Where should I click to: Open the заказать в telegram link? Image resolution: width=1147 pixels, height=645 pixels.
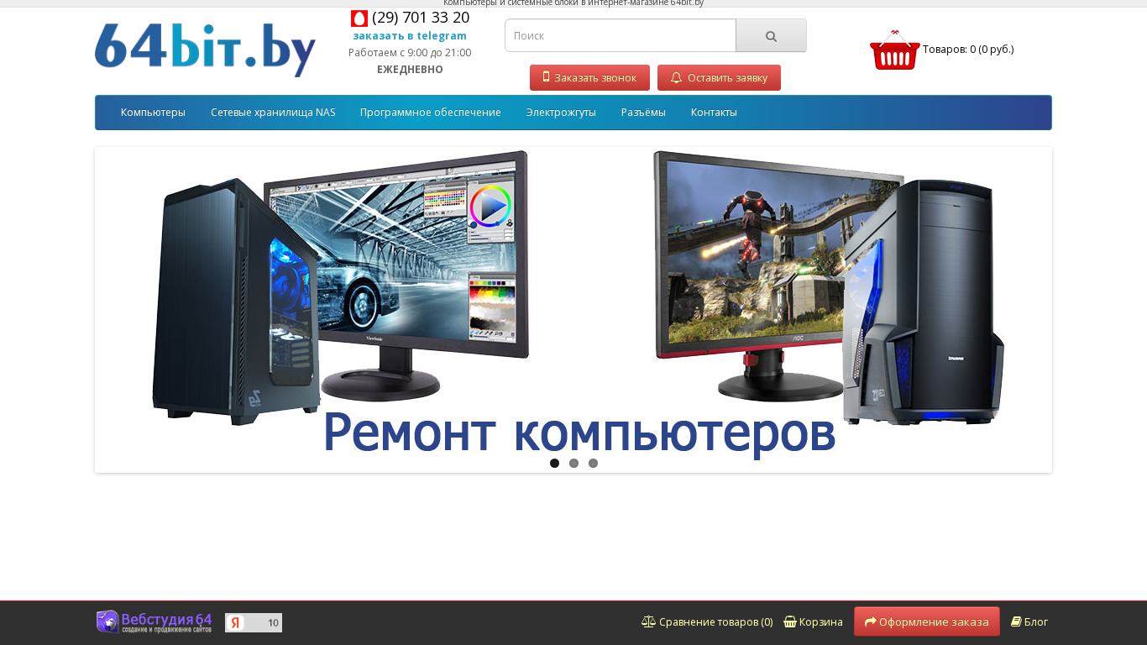click(x=410, y=36)
